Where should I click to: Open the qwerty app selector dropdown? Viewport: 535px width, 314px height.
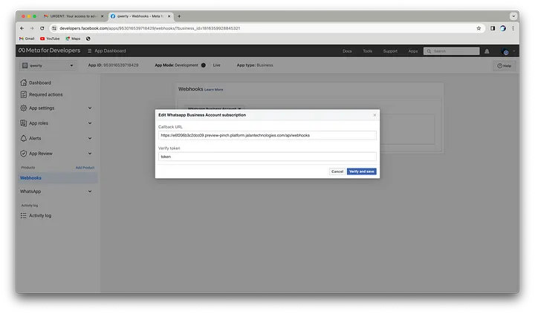(48, 65)
